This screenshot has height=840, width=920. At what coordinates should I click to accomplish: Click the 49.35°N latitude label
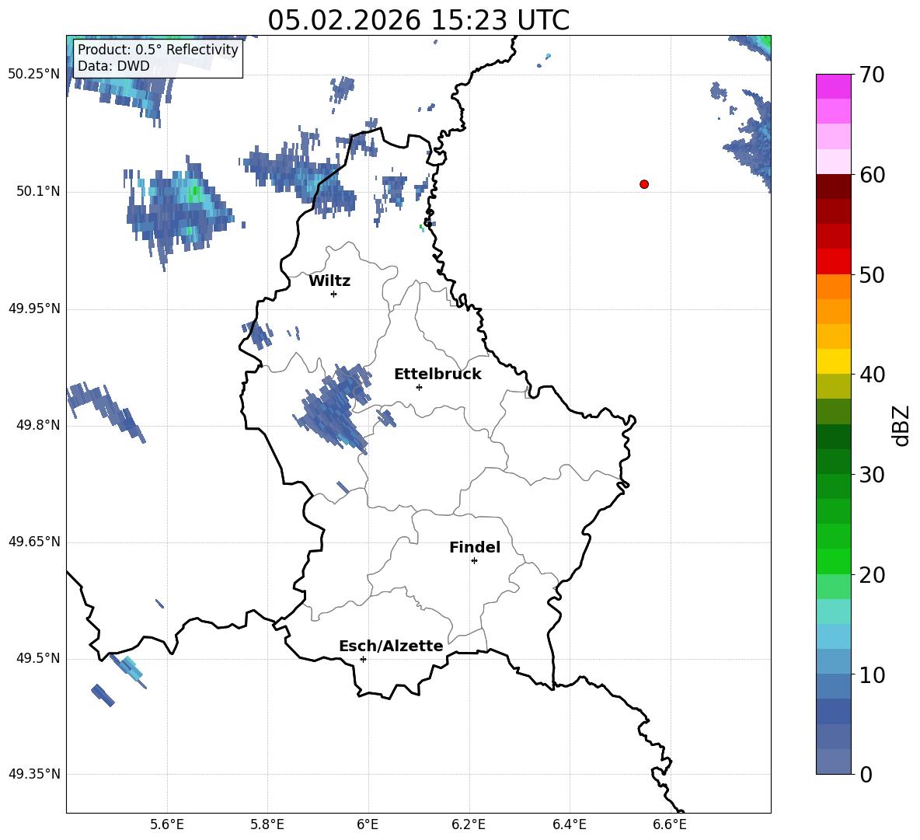(34, 774)
